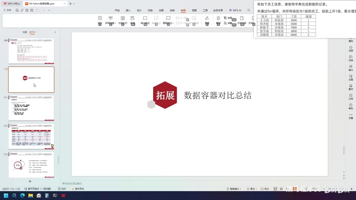Open the Library (文库) sidebar panel

[x=351, y=97]
